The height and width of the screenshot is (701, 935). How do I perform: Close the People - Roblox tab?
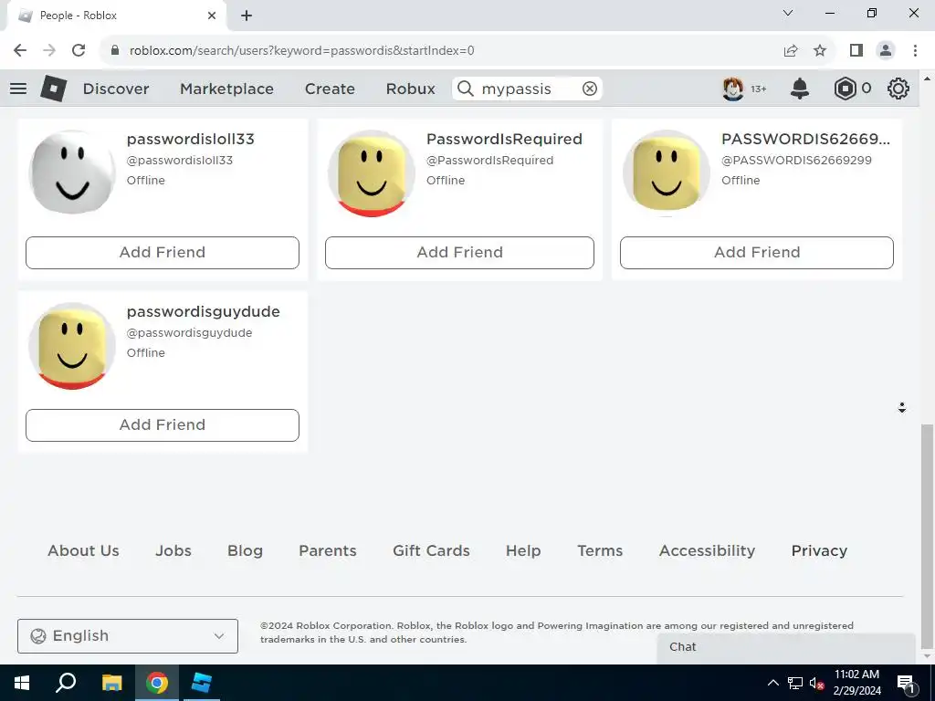(212, 16)
